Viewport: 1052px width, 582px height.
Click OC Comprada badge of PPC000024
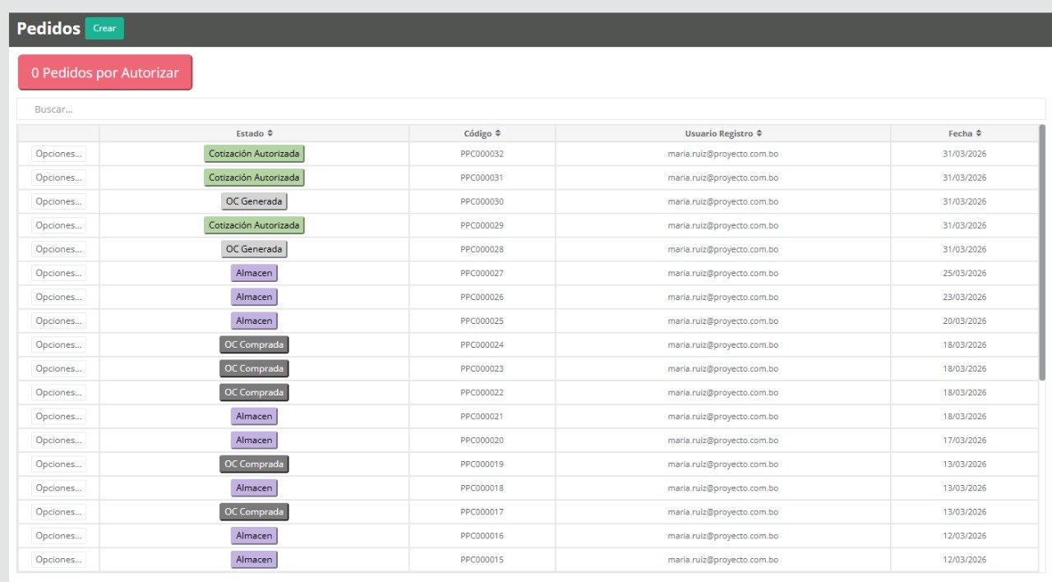point(254,344)
